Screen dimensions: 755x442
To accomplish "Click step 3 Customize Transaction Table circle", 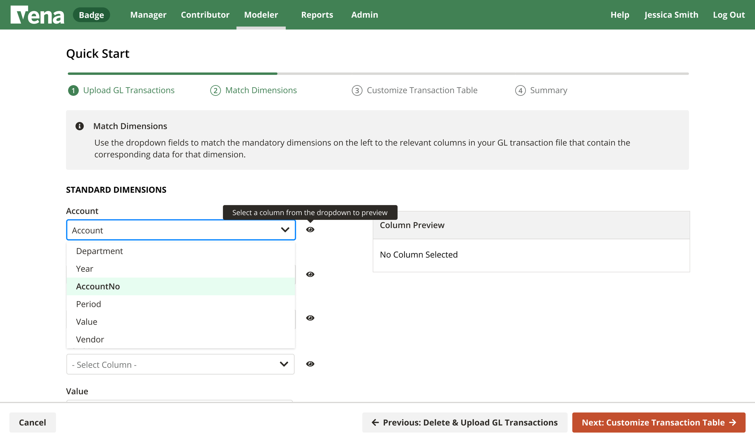I will point(357,90).
